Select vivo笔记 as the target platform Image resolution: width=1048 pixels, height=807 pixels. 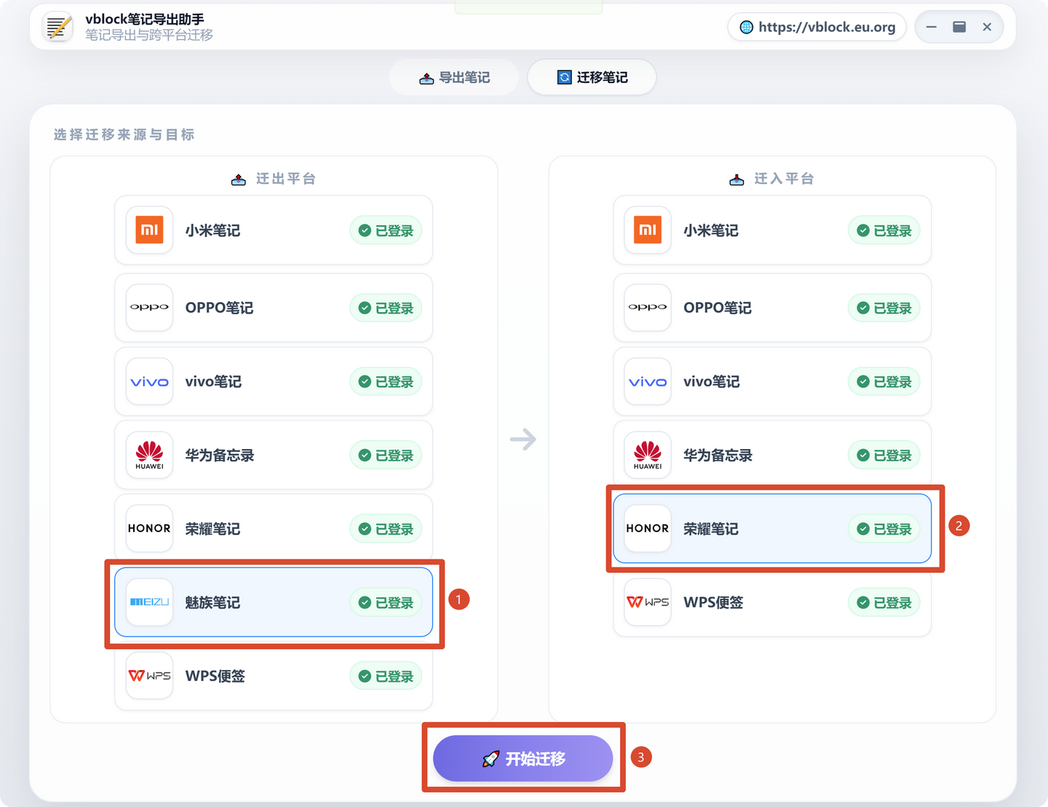(x=772, y=382)
